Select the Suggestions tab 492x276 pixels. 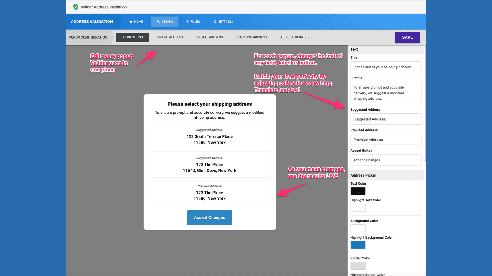point(132,37)
